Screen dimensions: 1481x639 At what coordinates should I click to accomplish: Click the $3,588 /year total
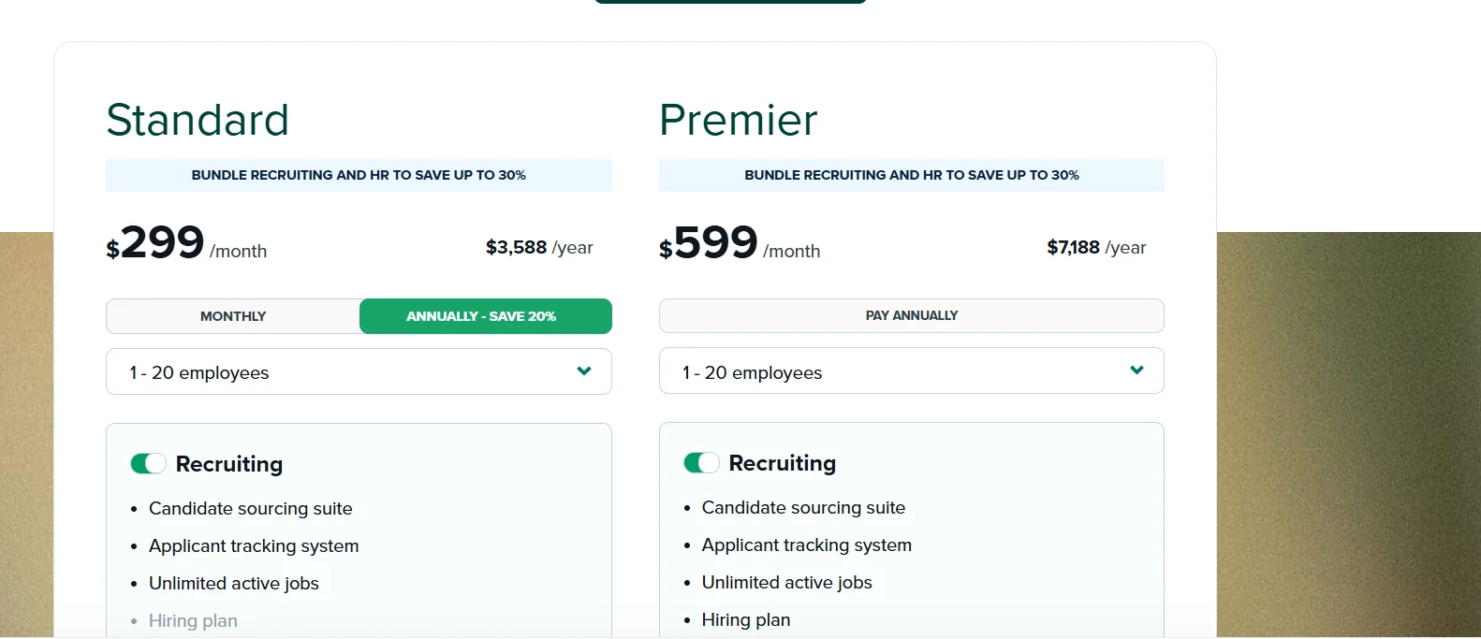tap(539, 248)
